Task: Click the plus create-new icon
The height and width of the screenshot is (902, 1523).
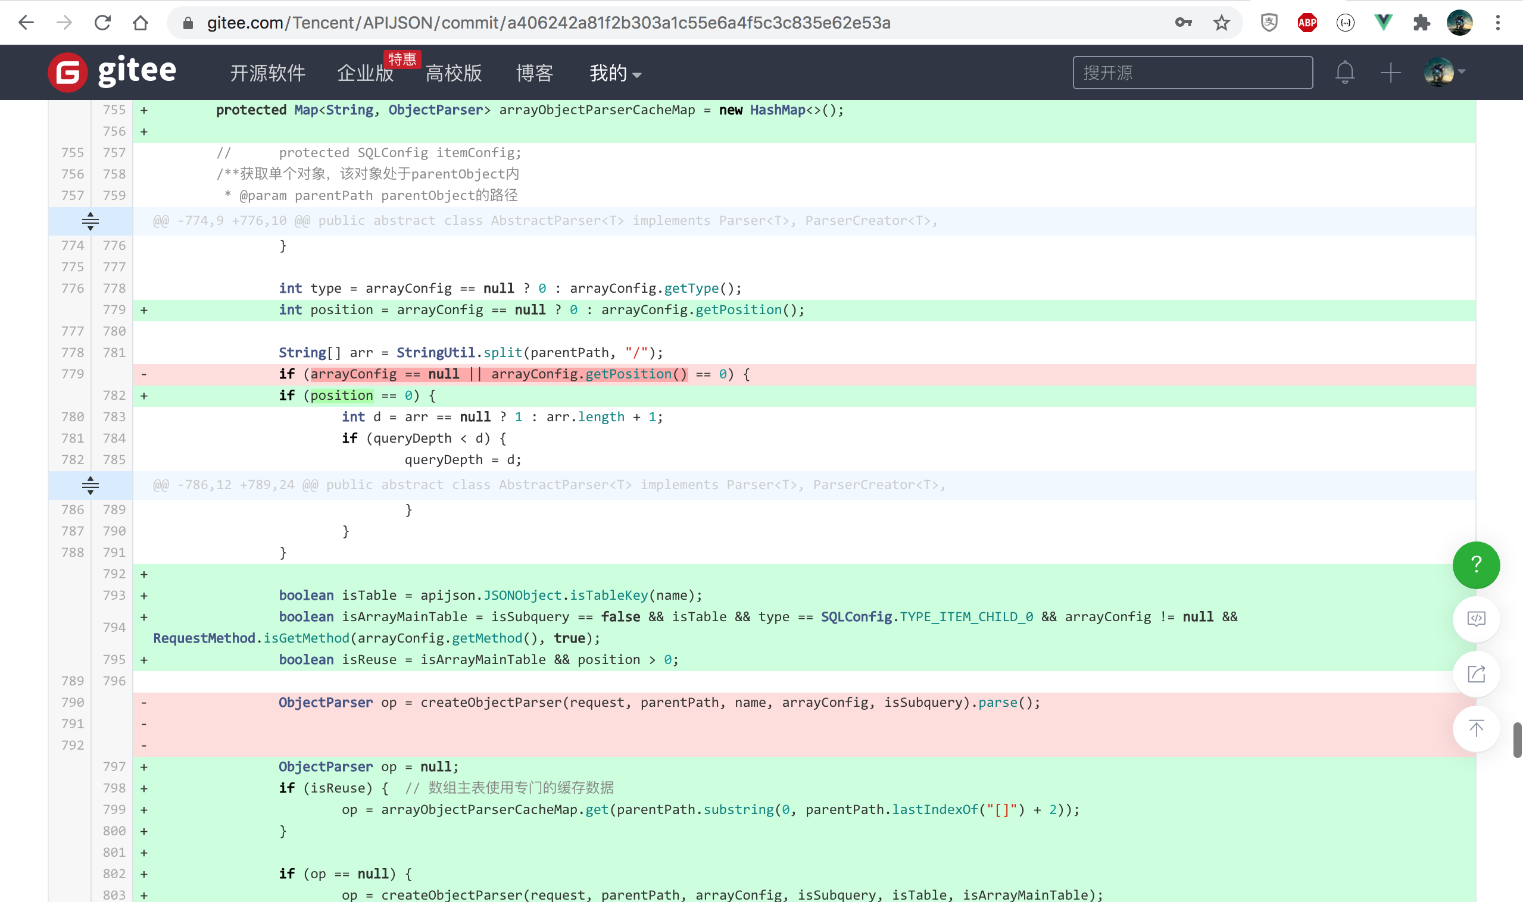Action: pos(1390,73)
